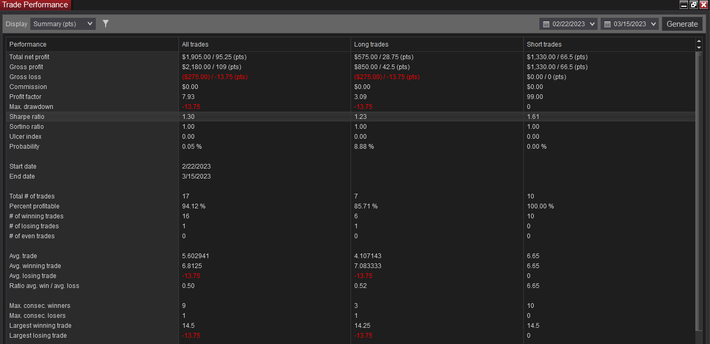The width and height of the screenshot is (710, 344).
Task: Click calendar icon of end date 03/15/2023
Action: tap(607, 24)
